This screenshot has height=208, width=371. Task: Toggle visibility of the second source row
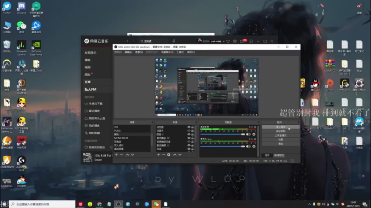189,131
